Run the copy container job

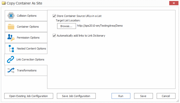coord(121,96)
